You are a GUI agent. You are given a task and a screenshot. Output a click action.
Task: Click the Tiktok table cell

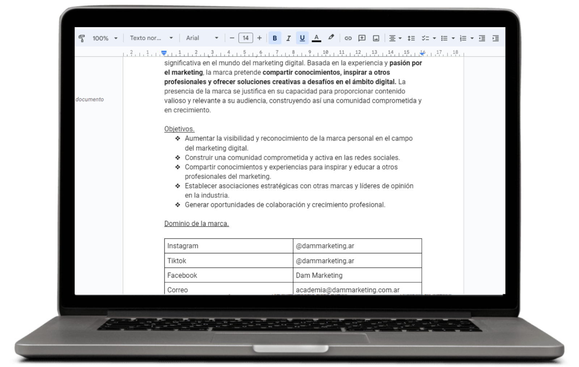[229, 261]
